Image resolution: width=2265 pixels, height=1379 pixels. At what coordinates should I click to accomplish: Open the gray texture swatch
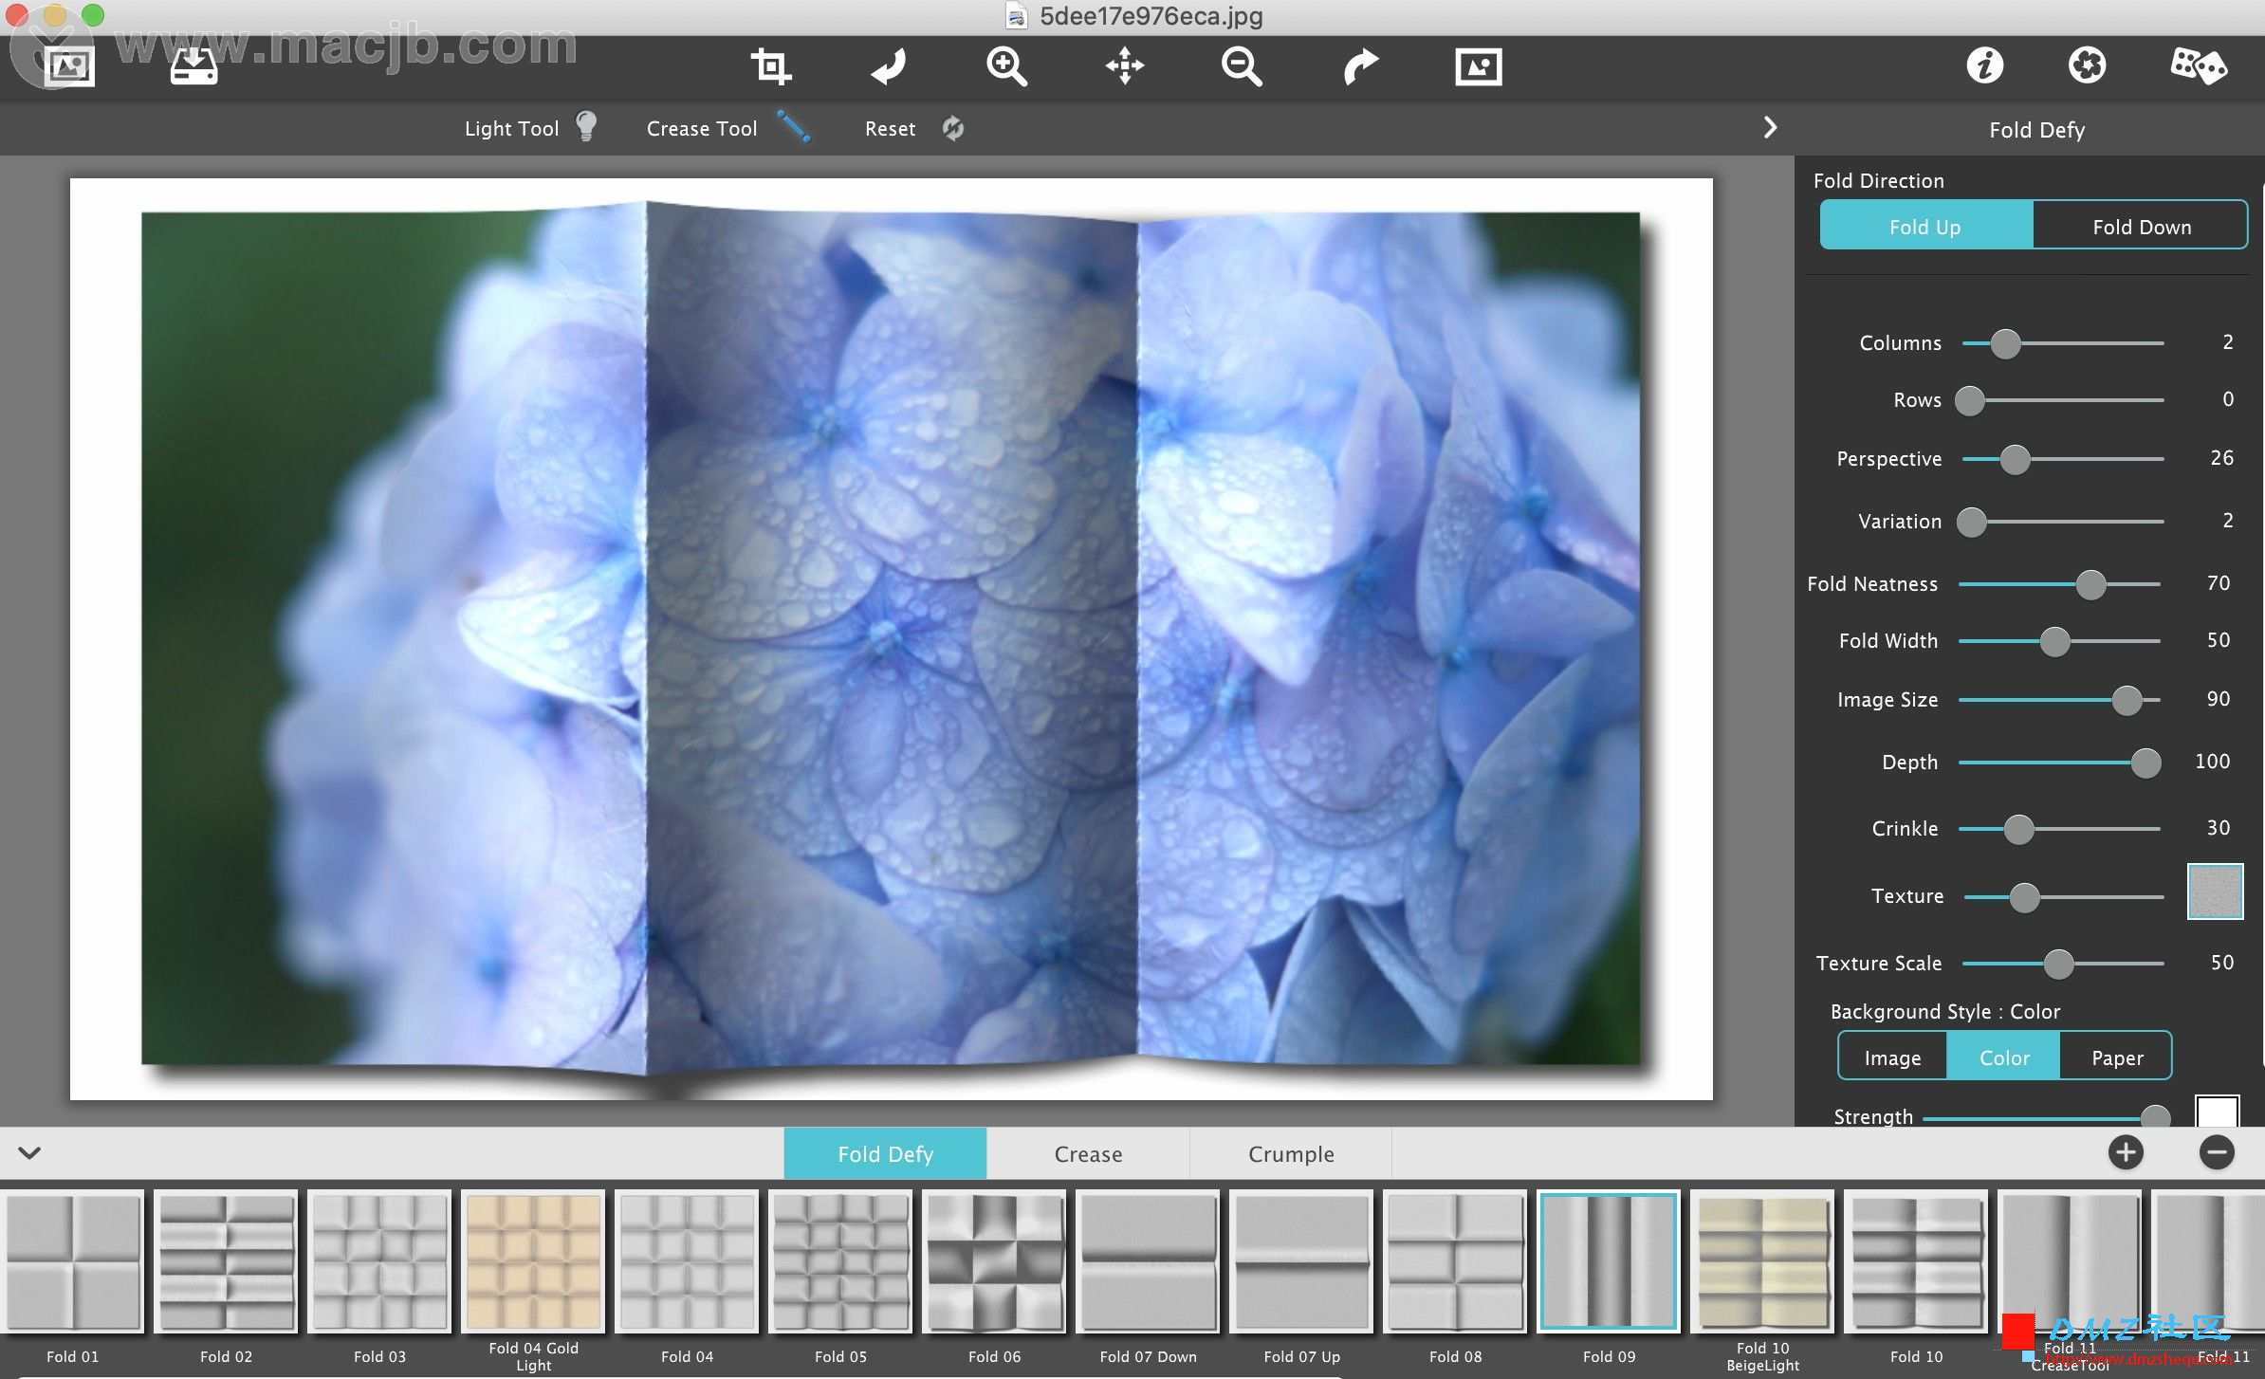pos(2215,892)
